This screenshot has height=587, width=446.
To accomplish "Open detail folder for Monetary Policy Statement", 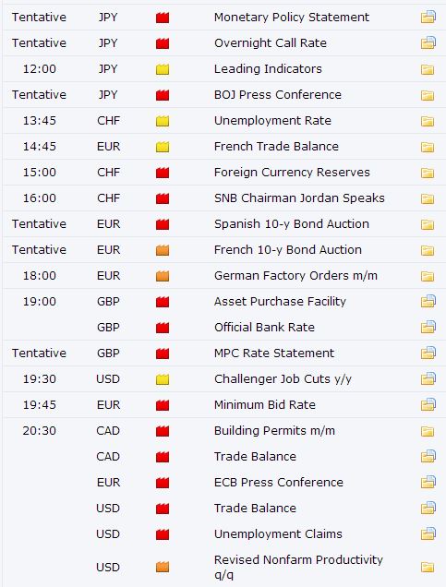I will [428, 18].
